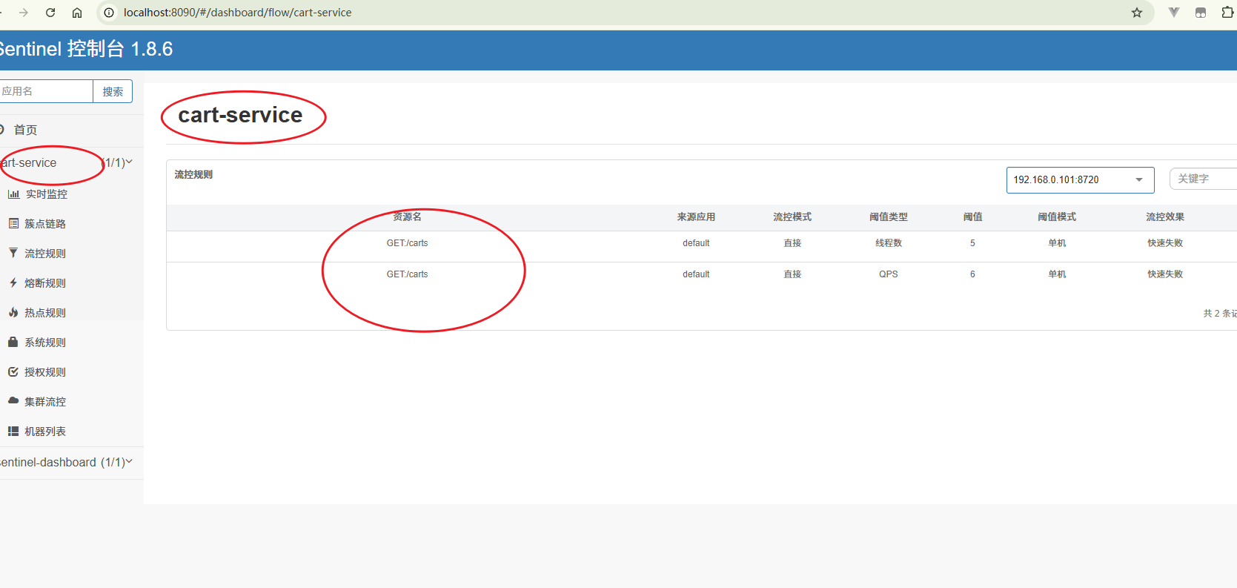This screenshot has height=588, width=1237.
Task: Click the 流控模式 column header
Action: click(792, 217)
